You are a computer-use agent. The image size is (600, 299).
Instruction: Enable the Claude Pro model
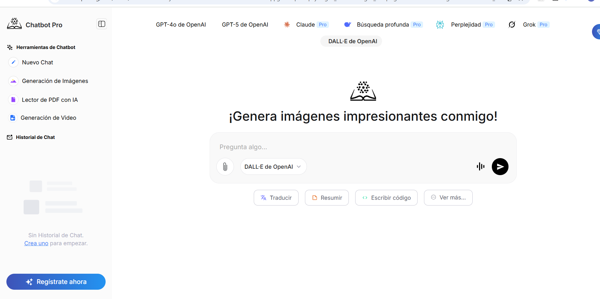pyautogui.click(x=306, y=24)
